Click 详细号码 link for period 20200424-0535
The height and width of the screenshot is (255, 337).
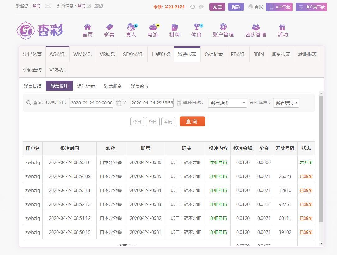218,176
